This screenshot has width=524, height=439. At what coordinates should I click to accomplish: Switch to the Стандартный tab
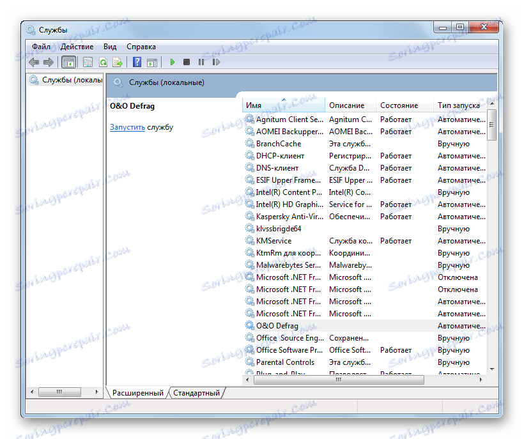[x=197, y=393]
